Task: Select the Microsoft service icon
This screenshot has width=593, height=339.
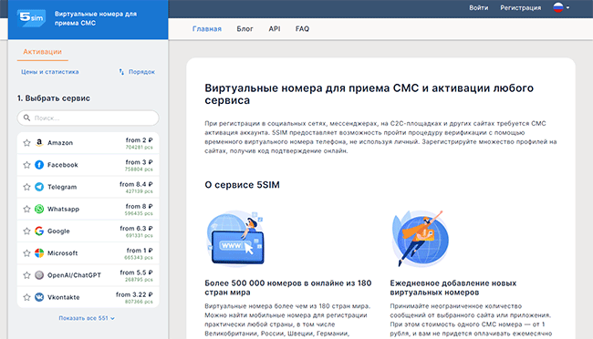Action: click(x=39, y=253)
